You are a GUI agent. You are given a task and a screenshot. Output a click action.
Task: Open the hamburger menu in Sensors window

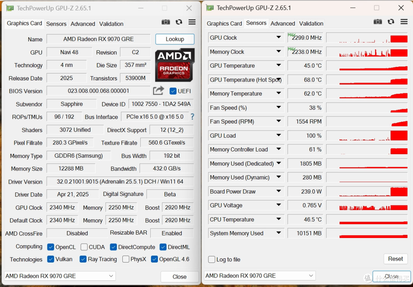point(404,22)
